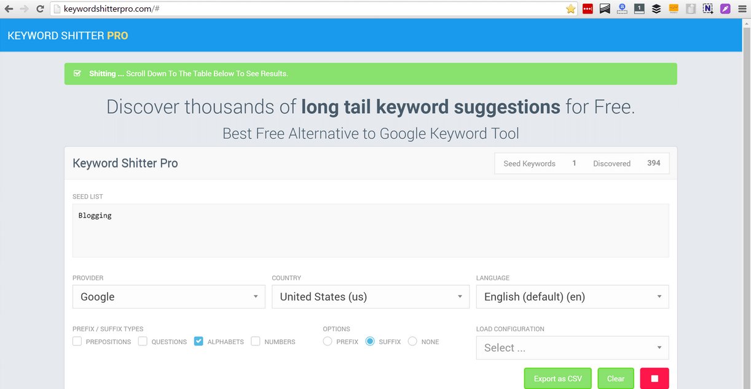The width and height of the screenshot is (751, 389).
Task: Click the checkmark icon in the green alert
Action: pyautogui.click(x=77, y=73)
